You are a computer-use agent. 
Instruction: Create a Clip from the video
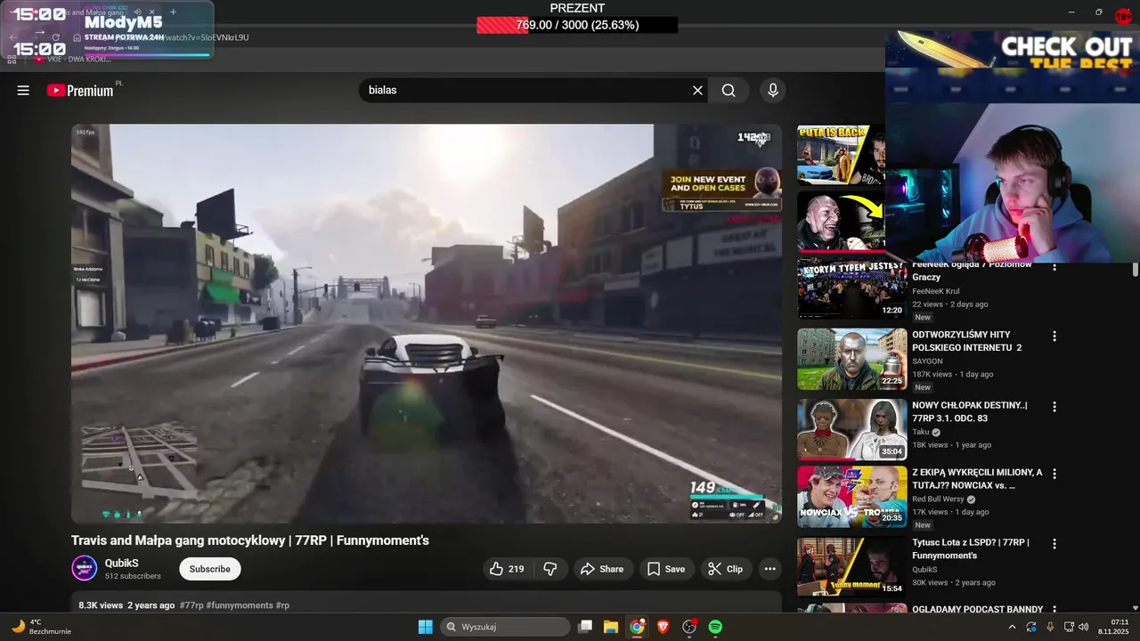[725, 569]
